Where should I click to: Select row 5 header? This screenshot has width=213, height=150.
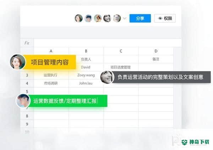(x=27, y=91)
